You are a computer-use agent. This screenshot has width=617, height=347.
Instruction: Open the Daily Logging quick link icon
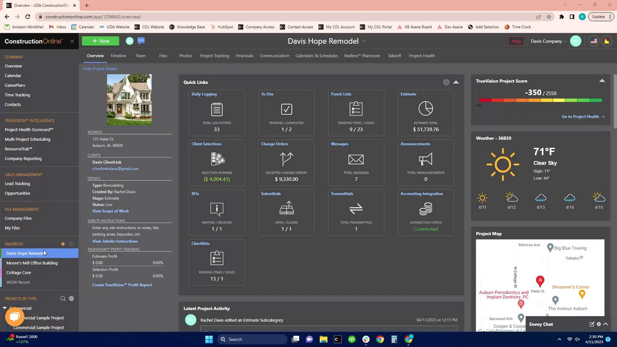click(x=217, y=109)
